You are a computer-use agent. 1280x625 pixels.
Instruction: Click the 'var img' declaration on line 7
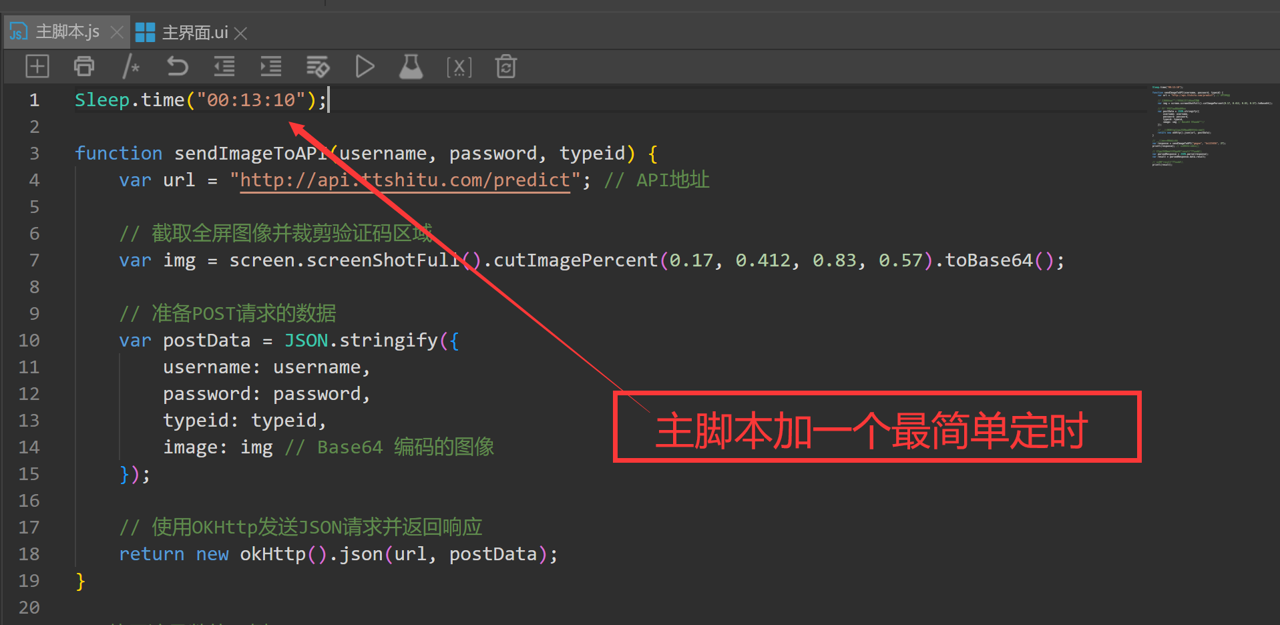click(x=158, y=260)
